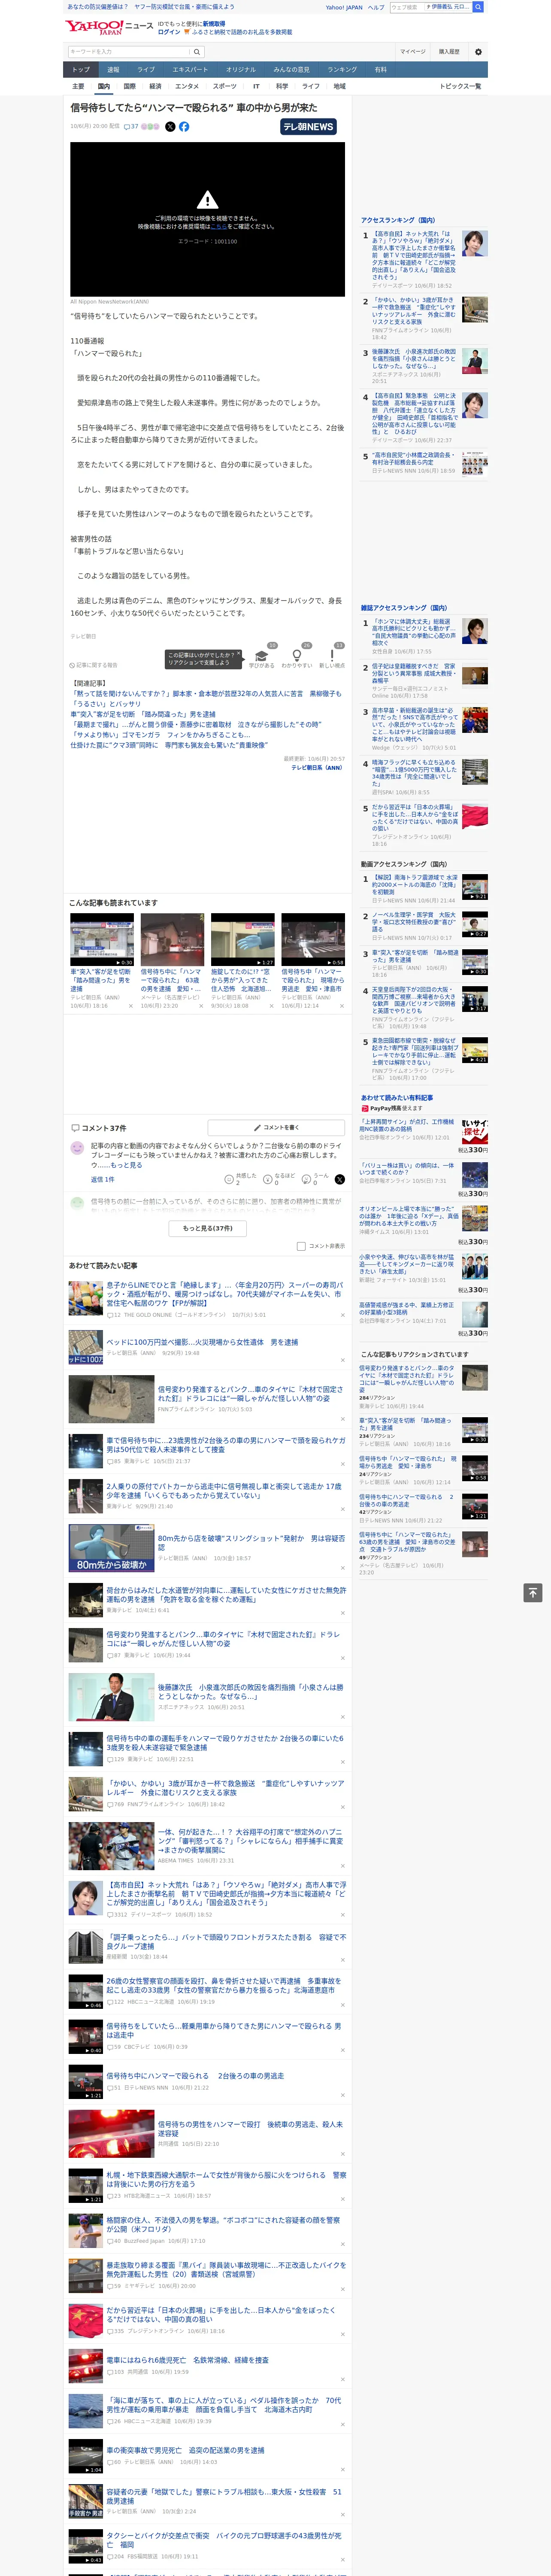Click the comment count 37 icon under headline

point(131,127)
